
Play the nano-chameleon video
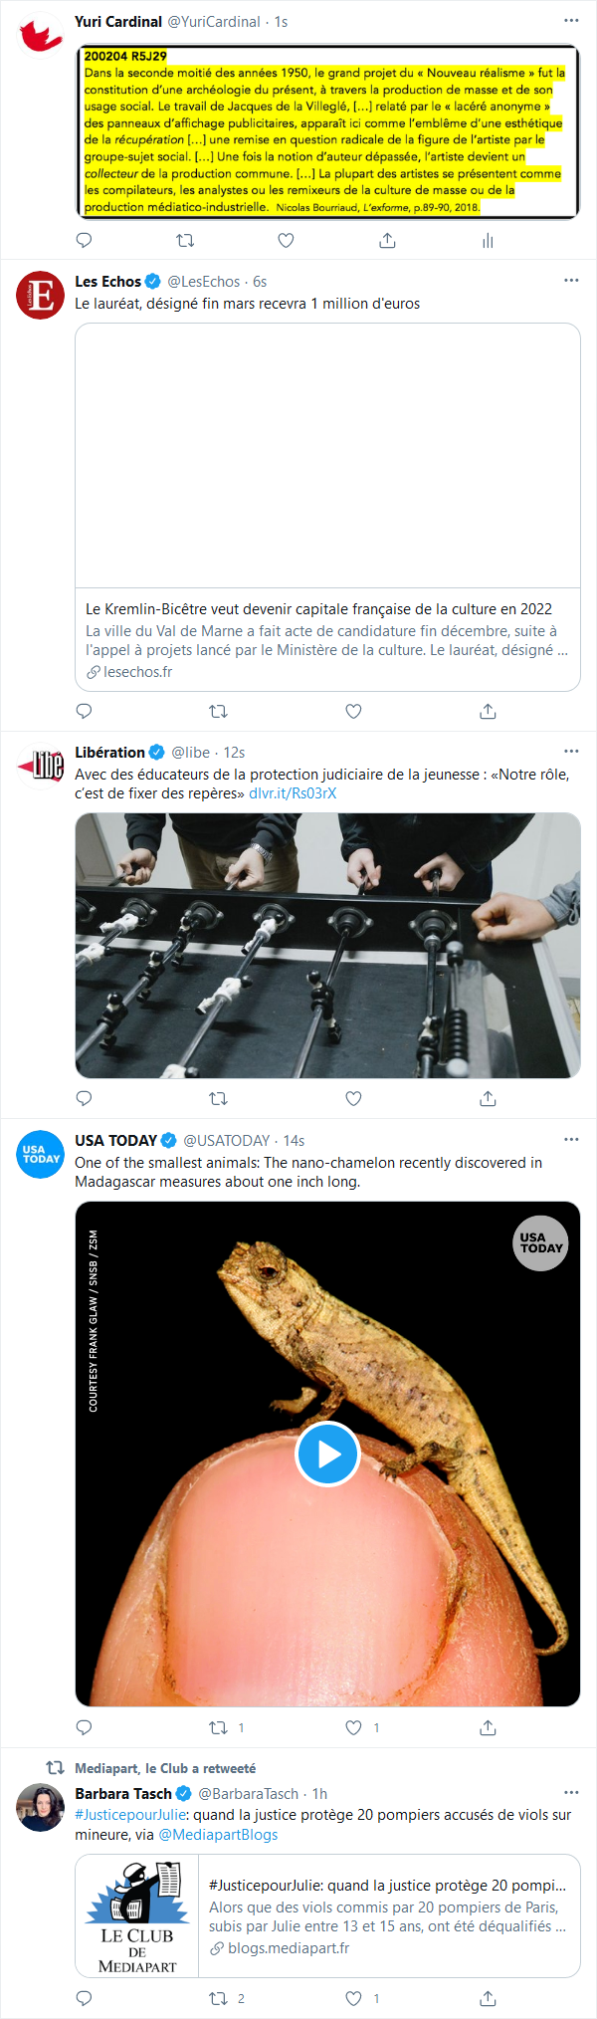[327, 1455]
